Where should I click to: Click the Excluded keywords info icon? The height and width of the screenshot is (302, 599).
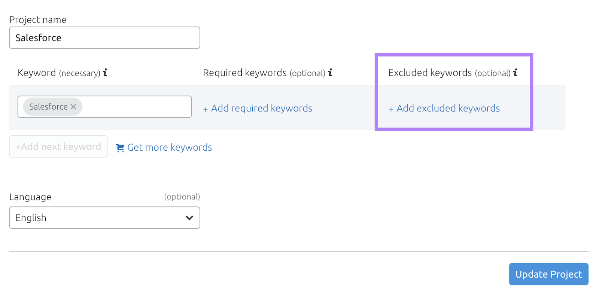point(516,73)
